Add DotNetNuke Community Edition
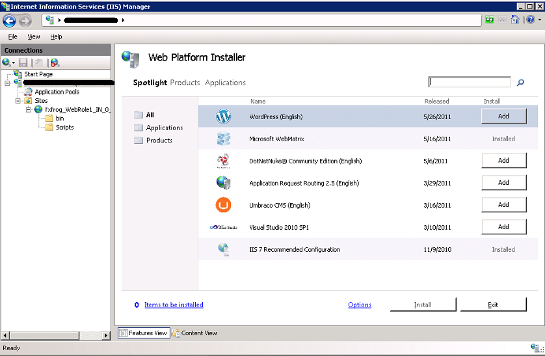The width and height of the screenshot is (545, 356). [x=503, y=161]
